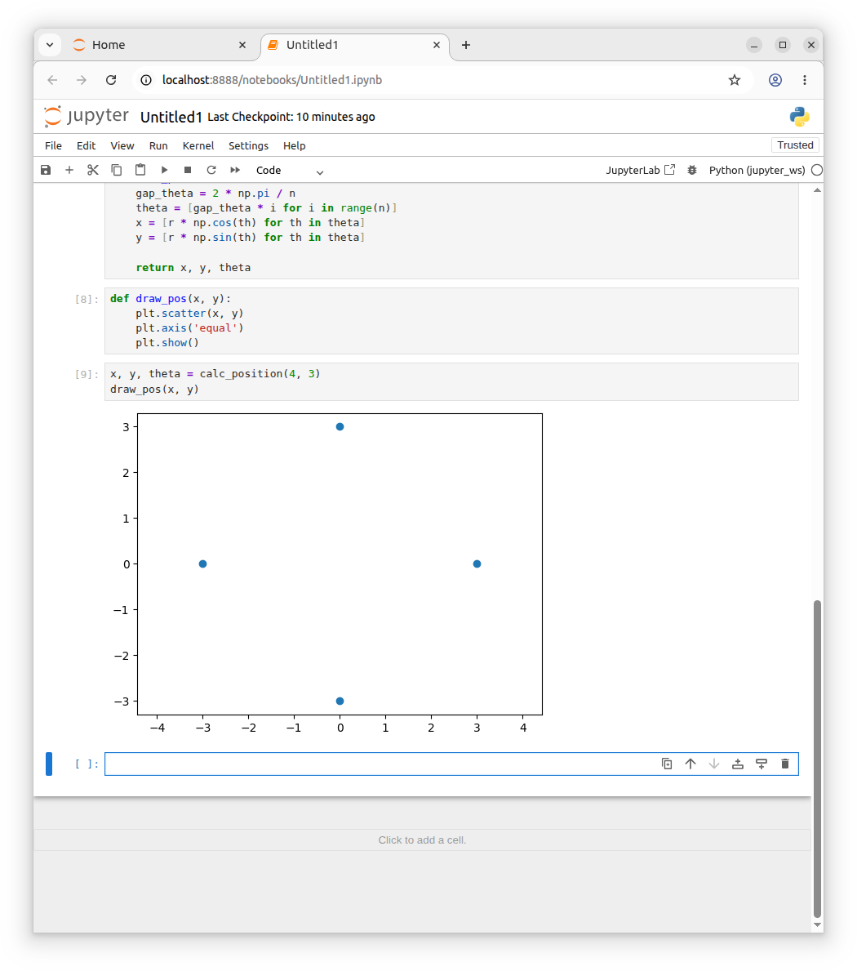The width and height of the screenshot is (857, 971).
Task: Bookmark this page with the star icon
Action: click(735, 80)
